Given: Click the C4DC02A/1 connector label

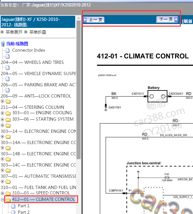Looking at the screenshot, I should click(x=176, y=94).
